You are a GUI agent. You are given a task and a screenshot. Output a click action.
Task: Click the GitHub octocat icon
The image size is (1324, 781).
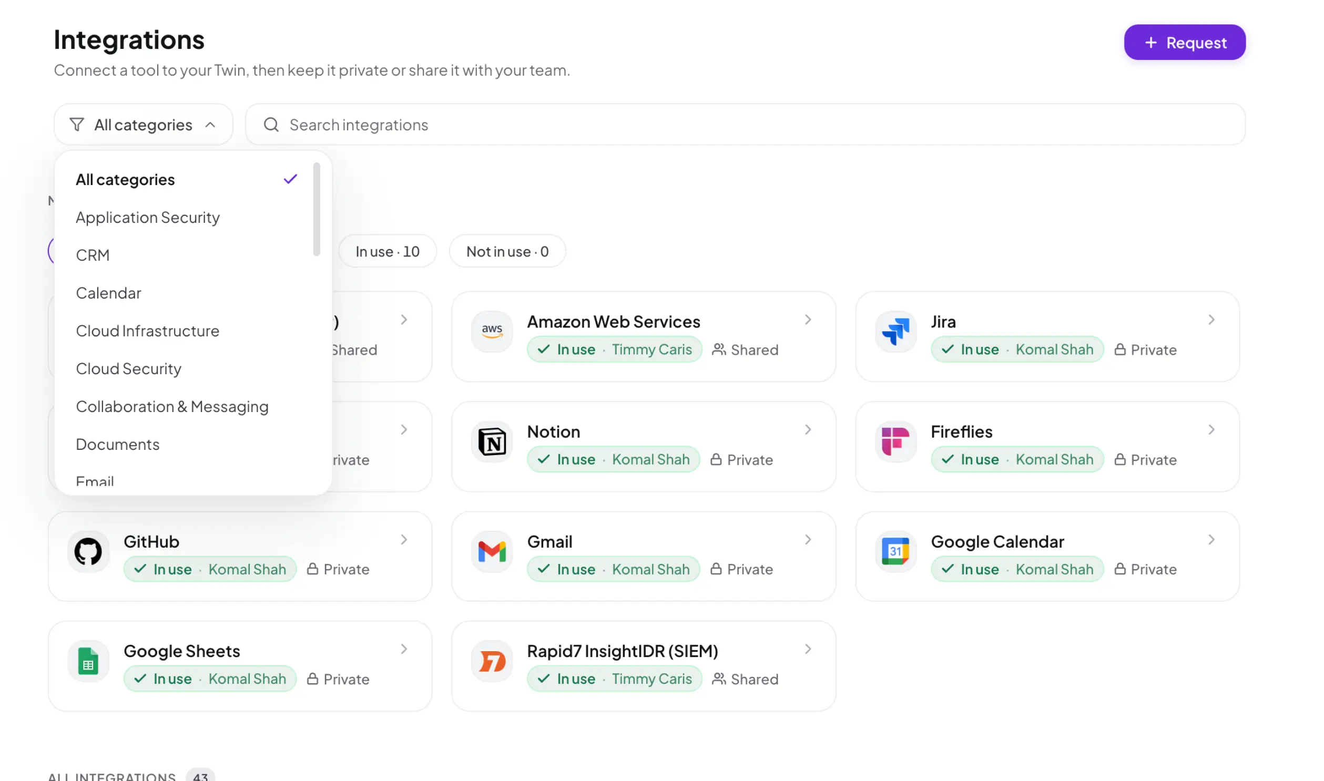(x=88, y=551)
